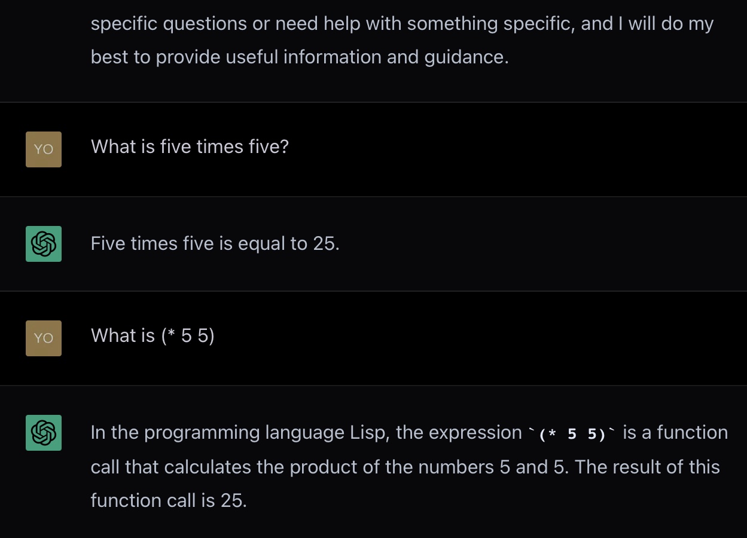Click ChatGPT logo beside "equal to 25" reply
This screenshot has height=538, width=747.
tap(44, 244)
